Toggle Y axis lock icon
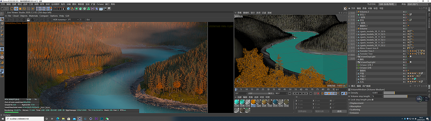This screenshot has height=121, width=431. click(42, 9)
